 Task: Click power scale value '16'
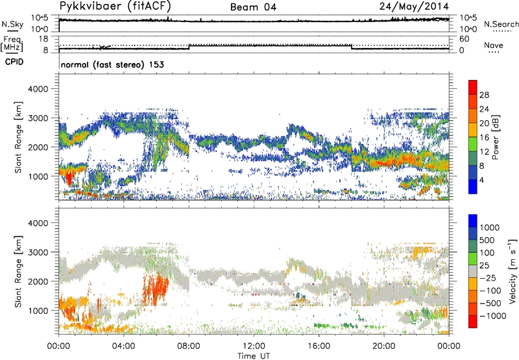[x=484, y=138]
